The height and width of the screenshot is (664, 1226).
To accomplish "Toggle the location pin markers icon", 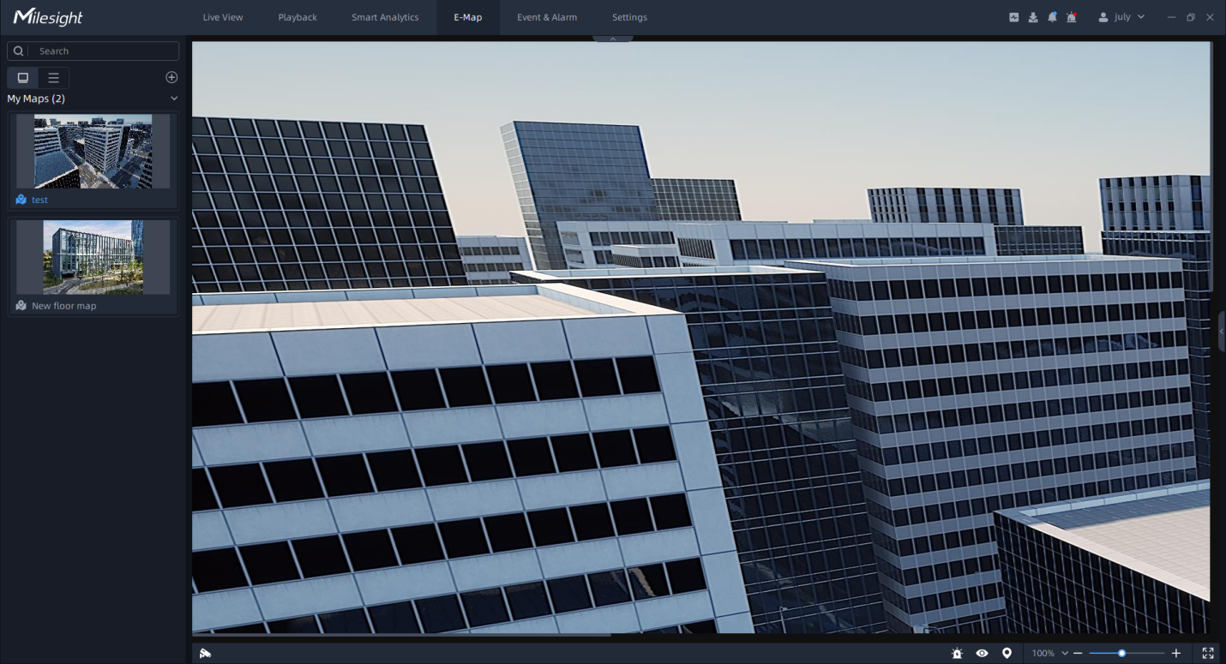I will 1007,653.
